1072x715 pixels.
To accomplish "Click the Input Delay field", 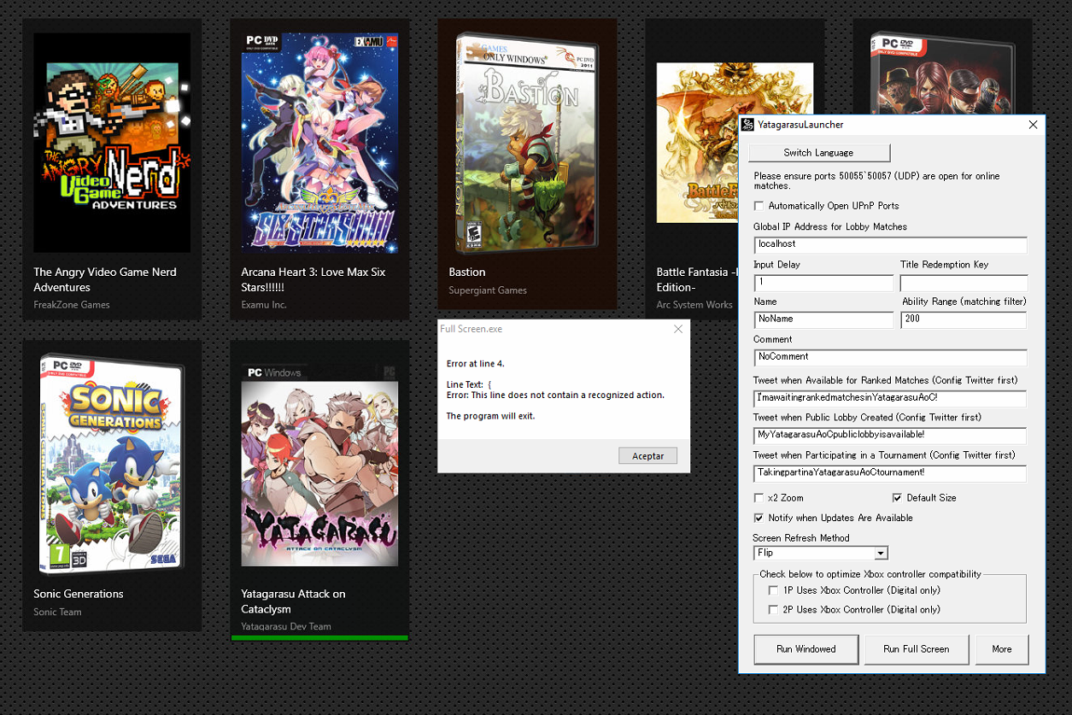I will [x=823, y=283].
